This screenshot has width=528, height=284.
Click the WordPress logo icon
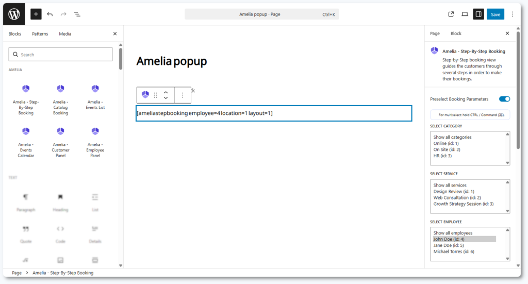click(14, 14)
